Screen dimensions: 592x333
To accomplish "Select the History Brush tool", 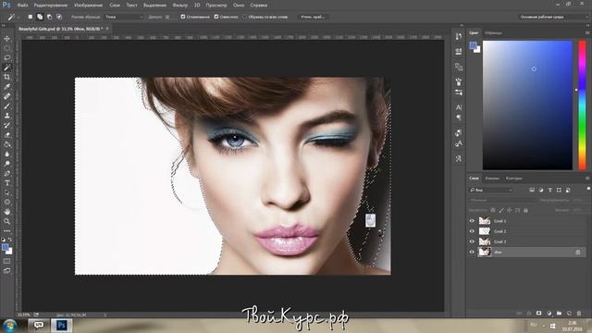I will [6, 126].
